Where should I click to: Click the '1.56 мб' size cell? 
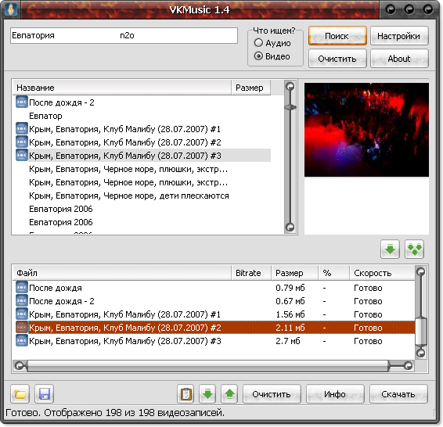coord(290,314)
